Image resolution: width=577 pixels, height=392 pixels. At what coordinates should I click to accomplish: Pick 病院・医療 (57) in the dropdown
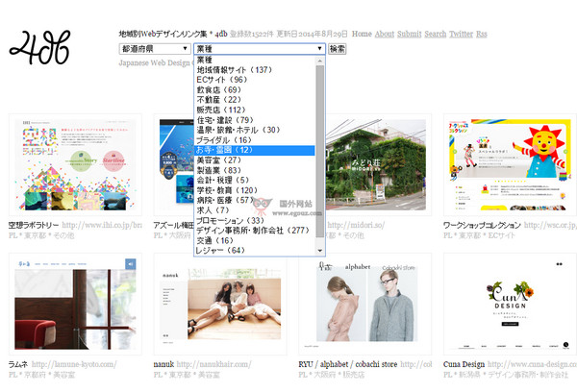254,200
